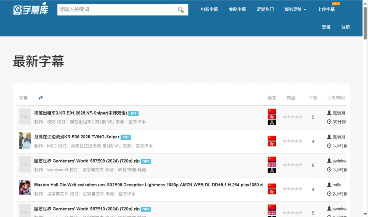Click the UK flag in Gardeners' World S57E10 row

[272, 213]
